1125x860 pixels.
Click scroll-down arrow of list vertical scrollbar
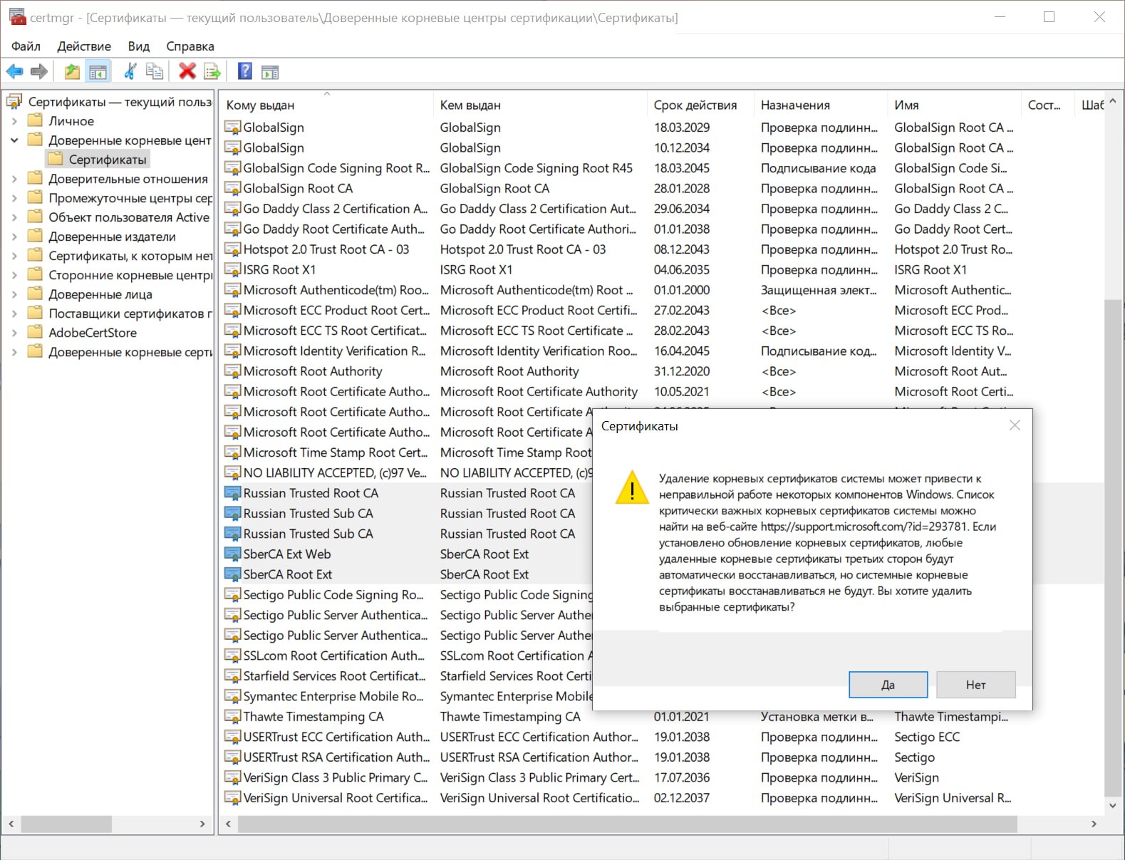click(1112, 805)
